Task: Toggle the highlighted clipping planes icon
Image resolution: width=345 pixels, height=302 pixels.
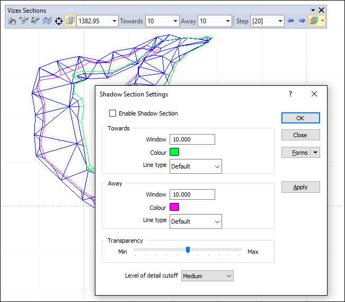Action: click(70, 21)
